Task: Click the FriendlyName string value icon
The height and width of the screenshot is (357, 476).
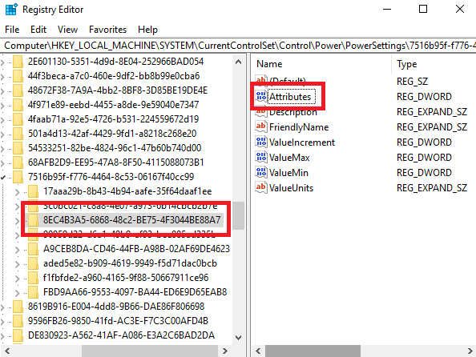Action: pyautogui.click(x=261, y=126)
